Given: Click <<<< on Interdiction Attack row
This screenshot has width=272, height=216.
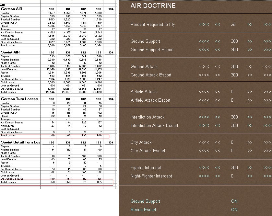Looking at the screenshot, I should (x=204, y=117).
